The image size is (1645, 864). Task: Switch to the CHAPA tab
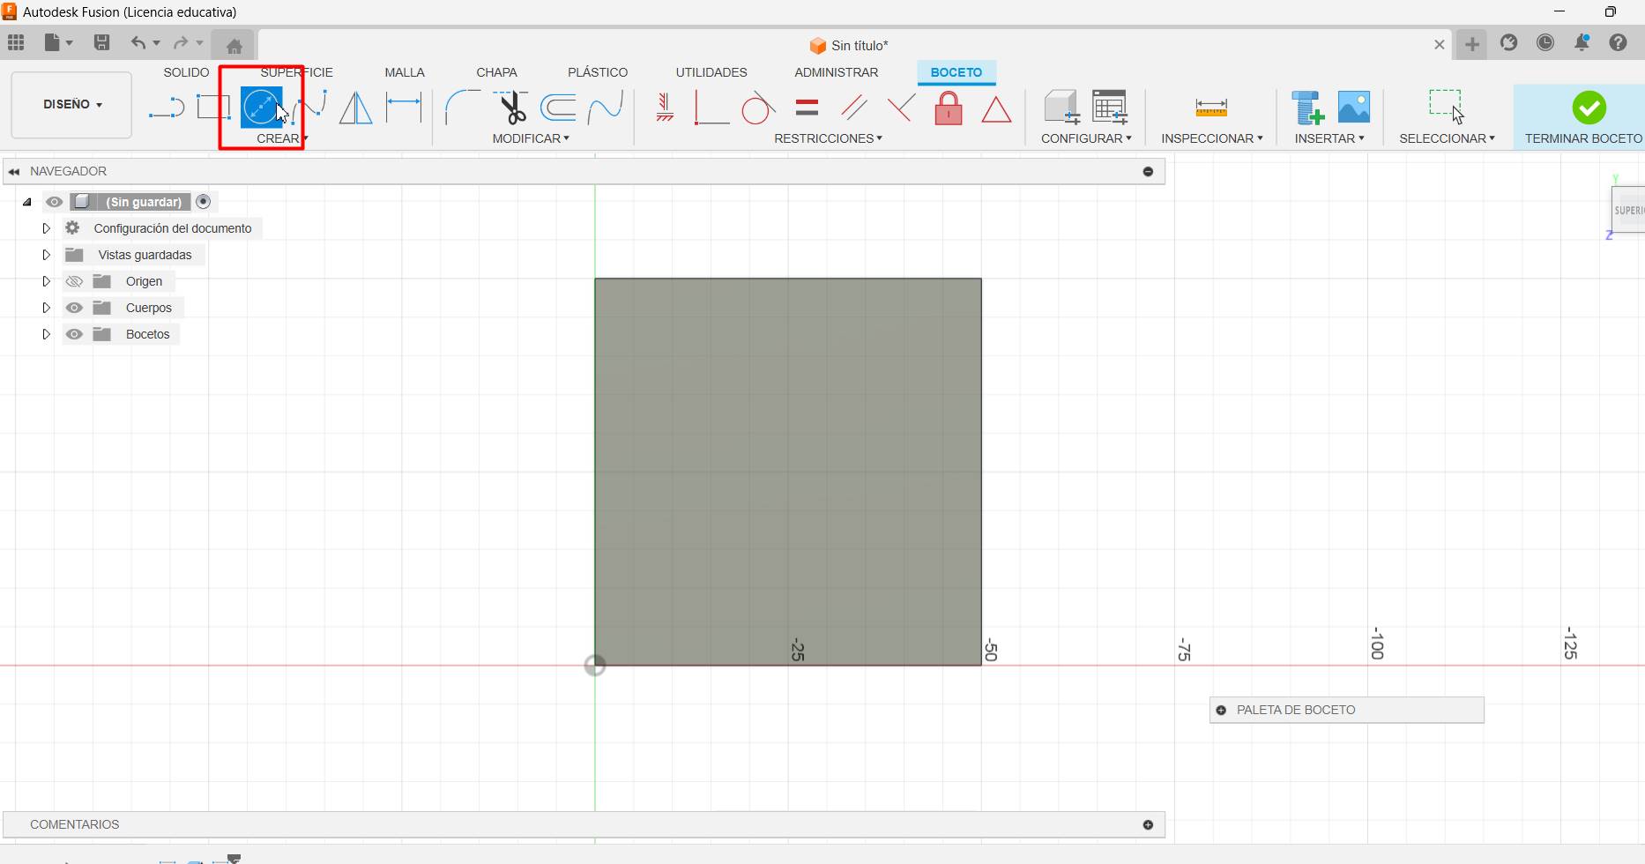(496, 72)
